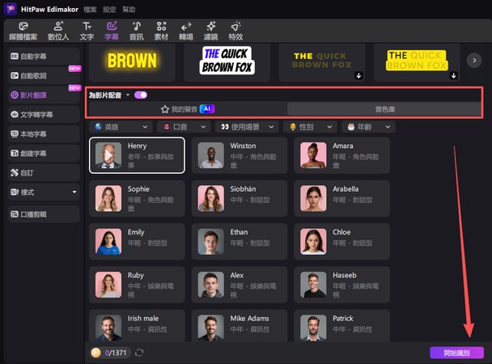The height and width of the screenshot is (364, 492).
Task: Select the Ethan voice card
Action: [240, 241]
